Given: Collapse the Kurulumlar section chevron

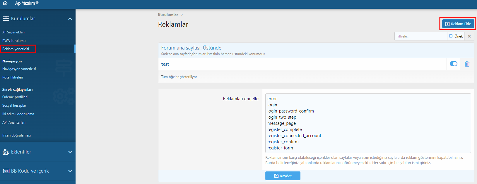Looking at the screenshot, I should (70, 19).
